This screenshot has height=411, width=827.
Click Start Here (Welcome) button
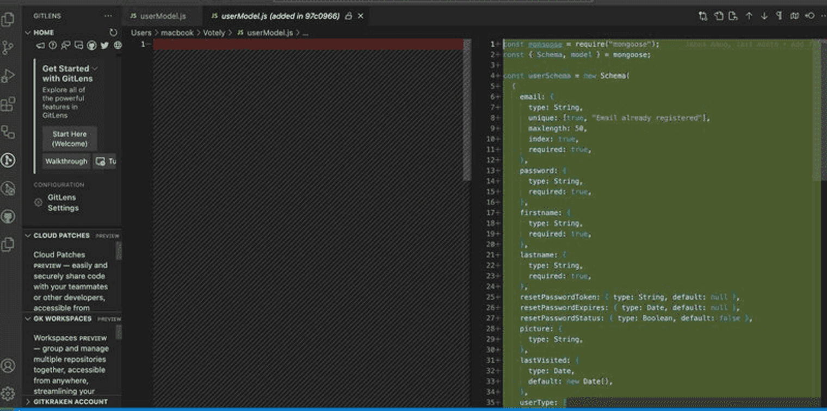point(70,139)
